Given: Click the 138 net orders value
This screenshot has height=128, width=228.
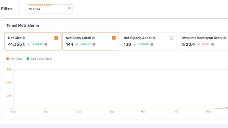Looking at the screenshot, I should click(127, 44).
